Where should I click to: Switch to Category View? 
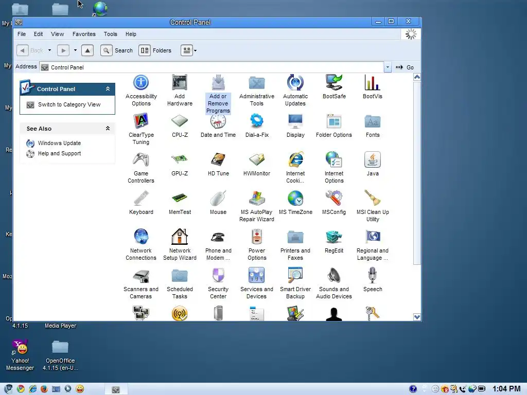pos(69,104)
